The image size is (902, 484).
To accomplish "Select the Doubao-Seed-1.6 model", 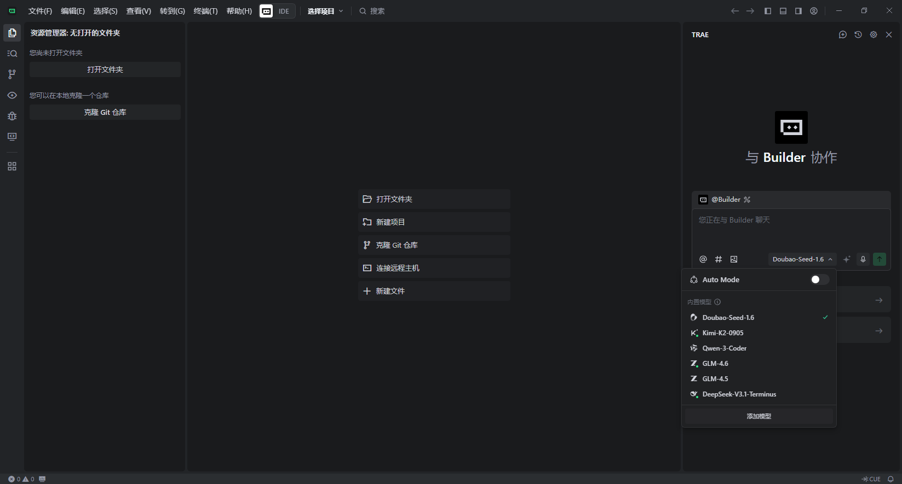I will 759,318.
